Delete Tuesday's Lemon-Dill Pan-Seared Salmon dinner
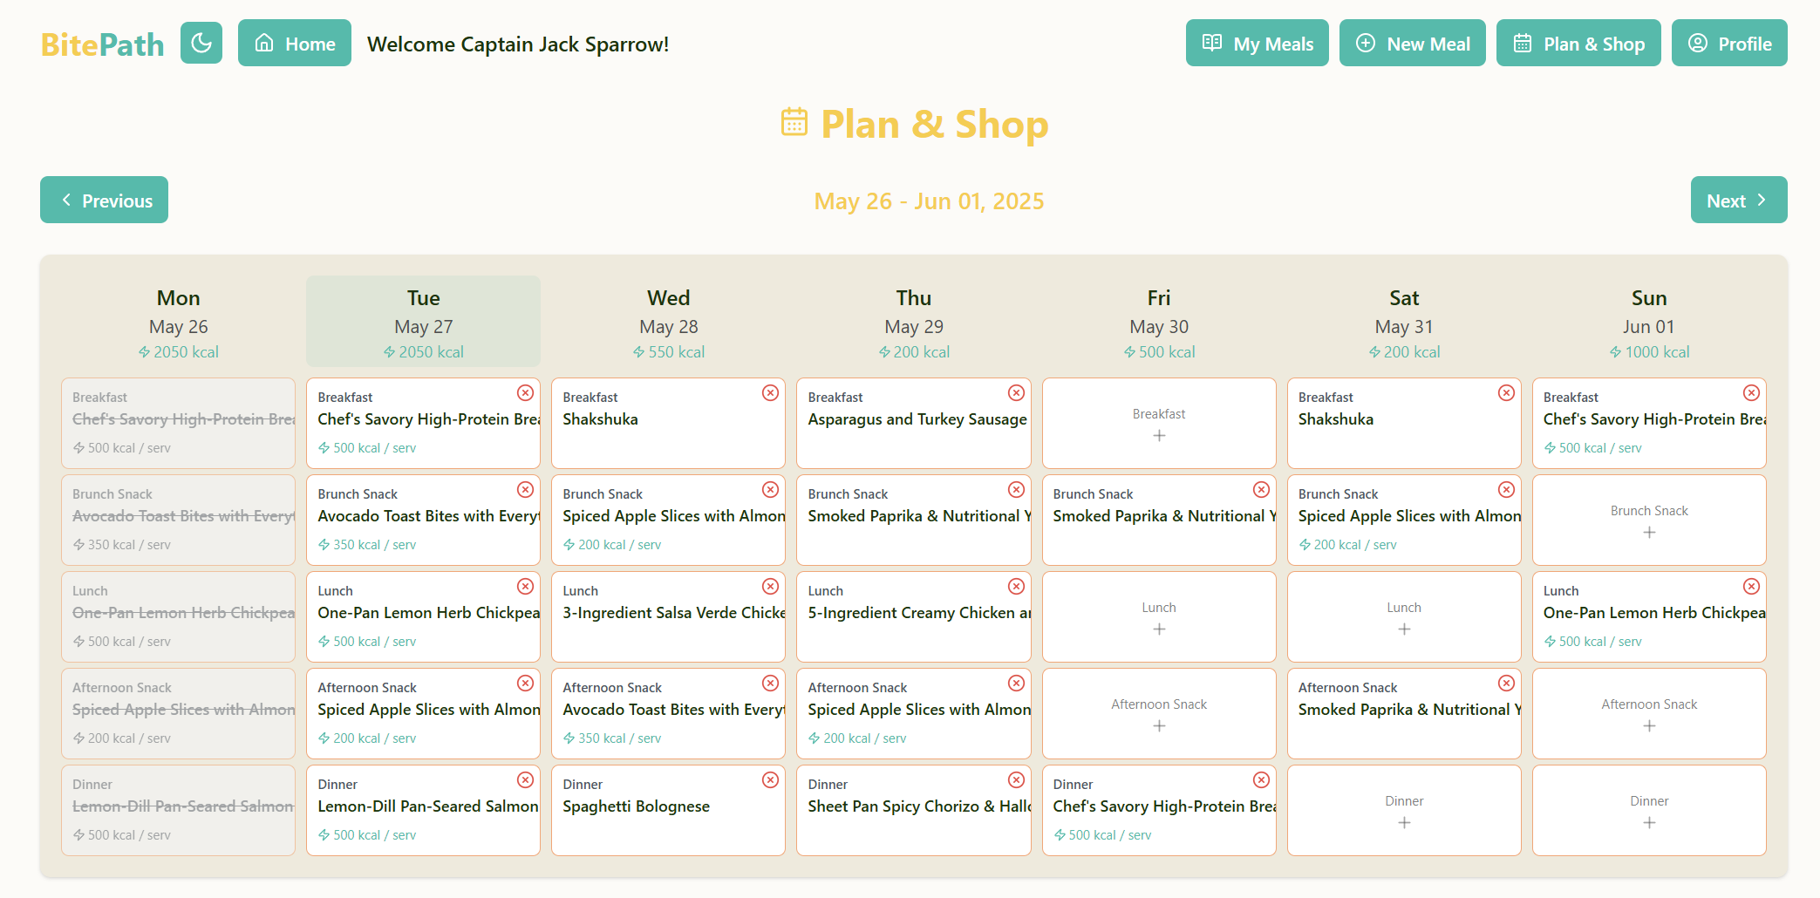Screen dimensions: 1820x898 (x=525, y=780)
